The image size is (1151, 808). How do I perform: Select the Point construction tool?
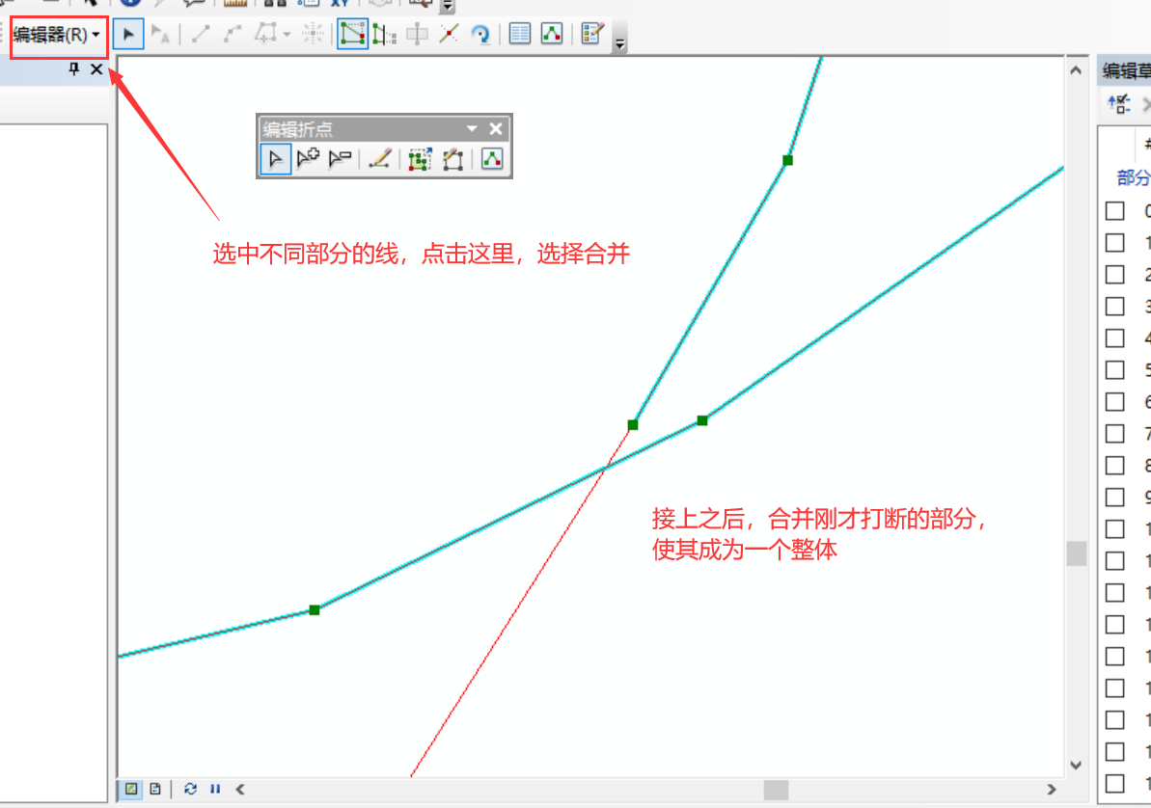coord(313,34)
